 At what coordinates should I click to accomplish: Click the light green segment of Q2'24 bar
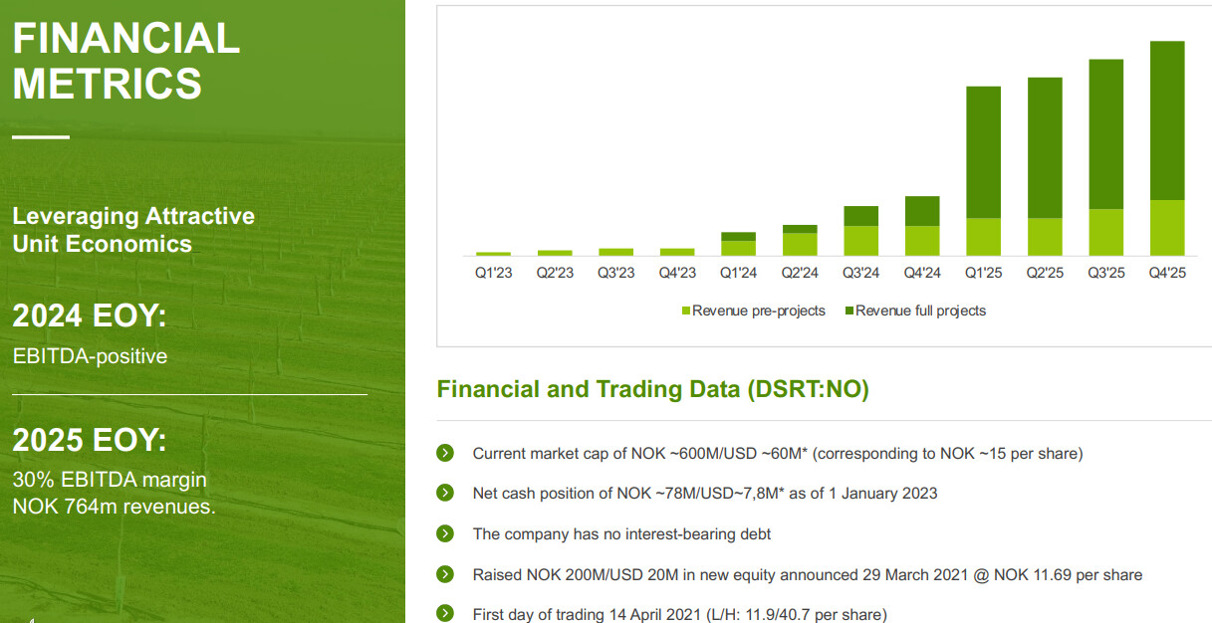click(800, 244)
